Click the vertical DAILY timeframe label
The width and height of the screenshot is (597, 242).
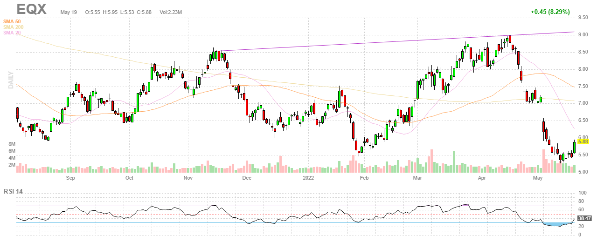click(x=10, y=79)
